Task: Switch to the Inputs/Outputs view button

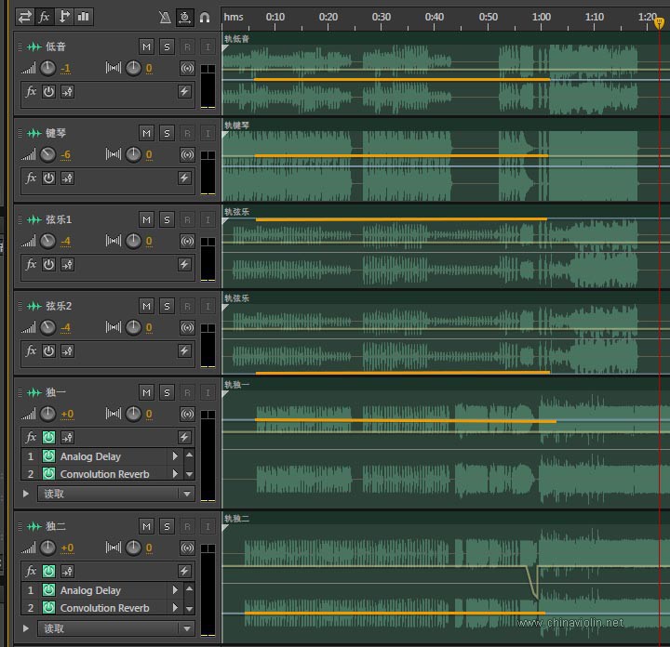Action: tap(23, 16)
